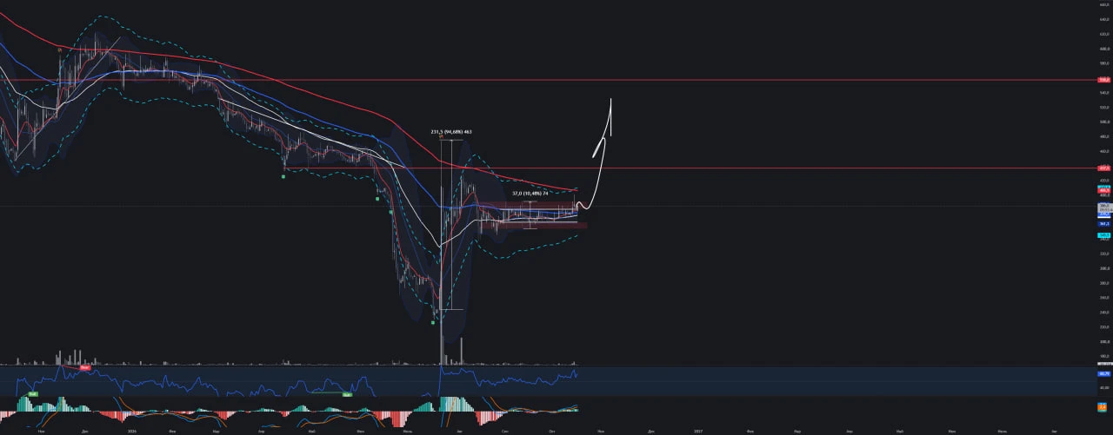Click the green square marker at lowest candle
Viewport: 1113px width, 435px height.
pyautogui.click(x=433, y=322)
